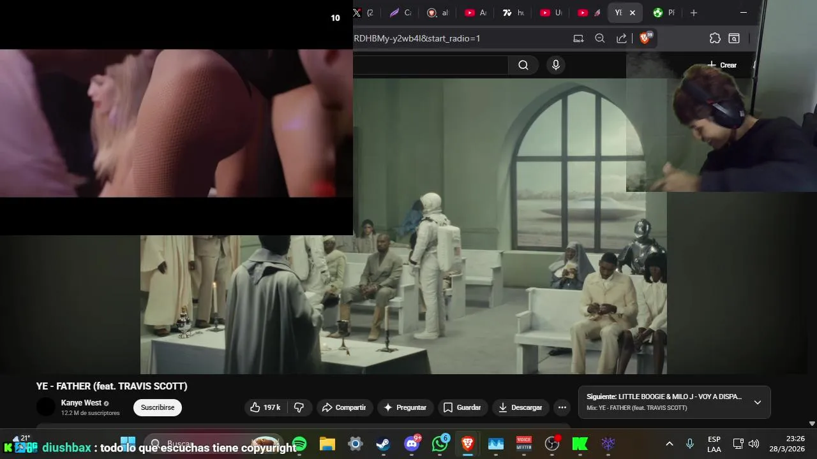Start voice search with microphone
The image size is (817, 459).
[x=556, y=65]
